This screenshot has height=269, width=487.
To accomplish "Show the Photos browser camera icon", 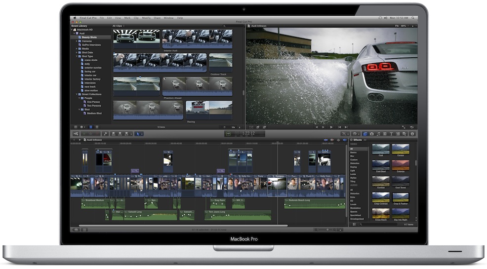I will (372, 134).
